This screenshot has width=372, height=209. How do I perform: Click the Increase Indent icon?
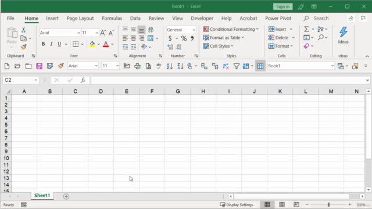point(133,47)
